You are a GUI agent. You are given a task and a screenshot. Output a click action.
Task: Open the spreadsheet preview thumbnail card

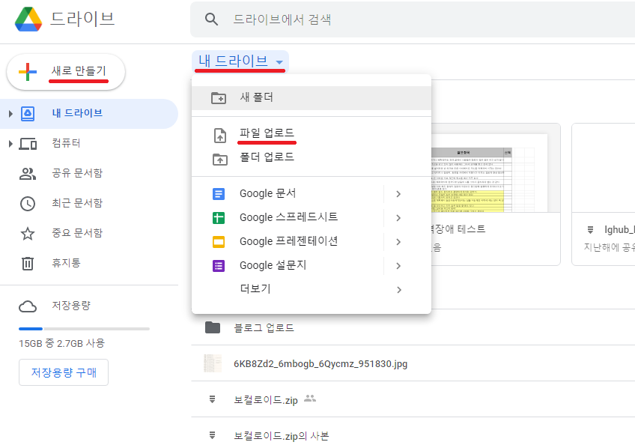click(x=496, y=195)
